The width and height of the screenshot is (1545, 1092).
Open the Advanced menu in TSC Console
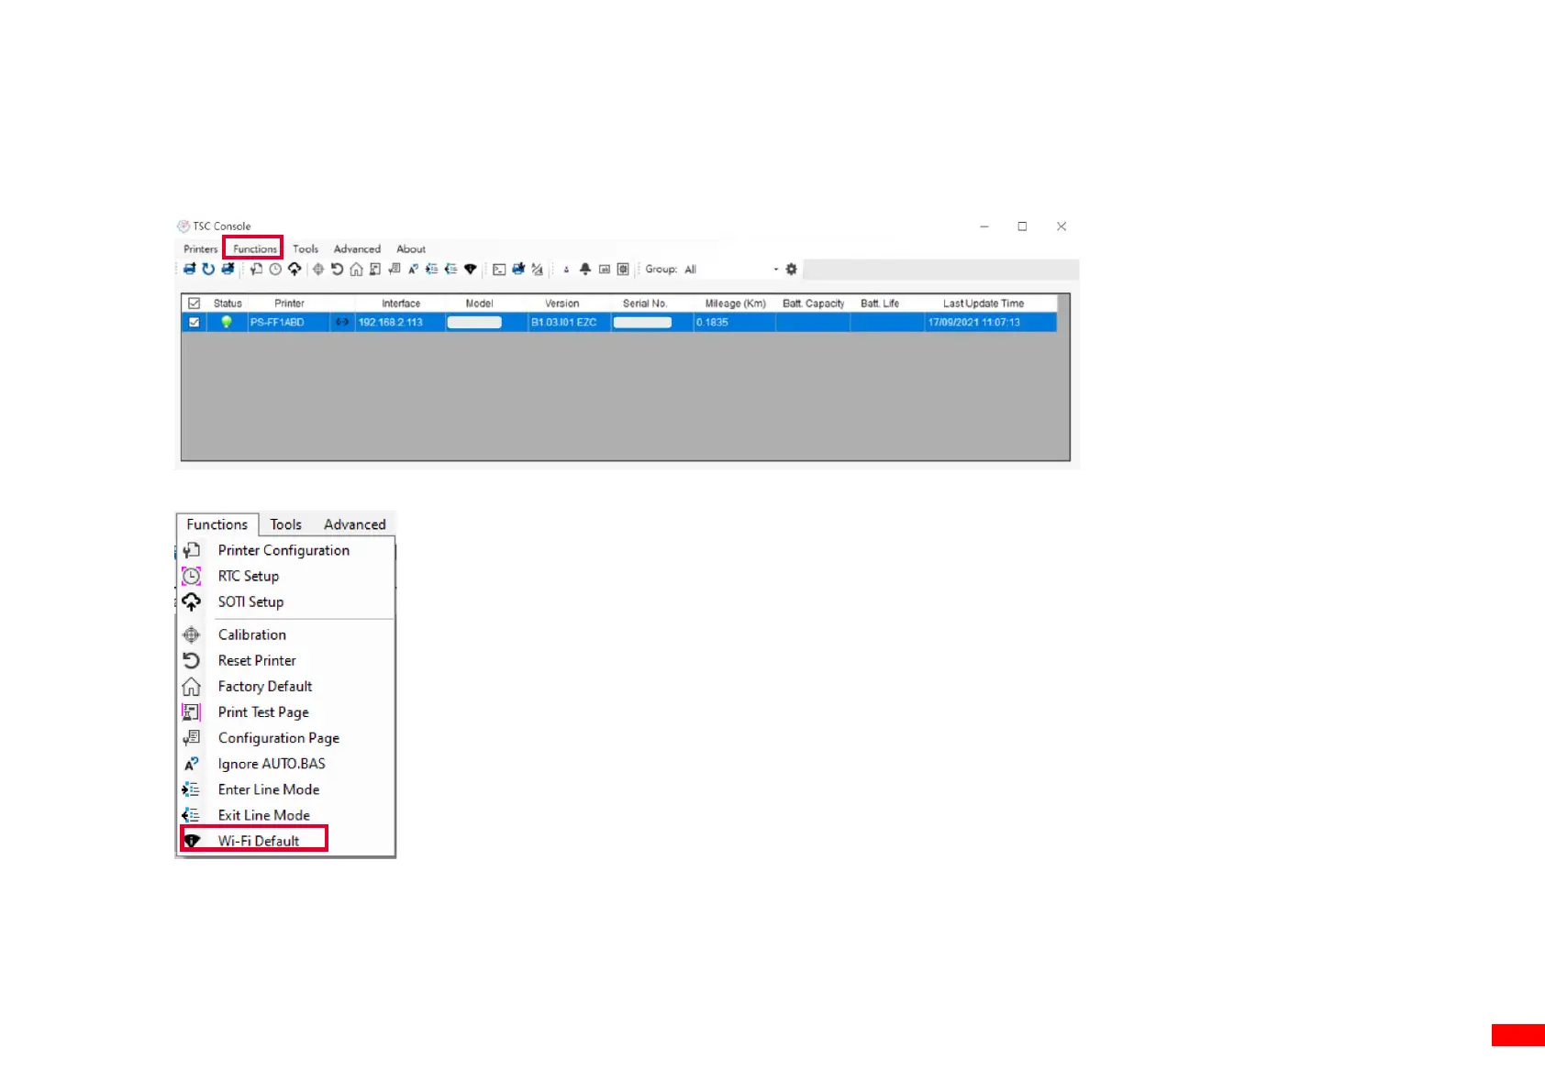click(x=357, y=249)
